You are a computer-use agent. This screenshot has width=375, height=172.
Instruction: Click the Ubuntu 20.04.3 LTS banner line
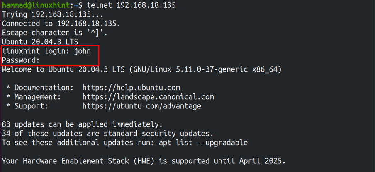click(40, 42)
